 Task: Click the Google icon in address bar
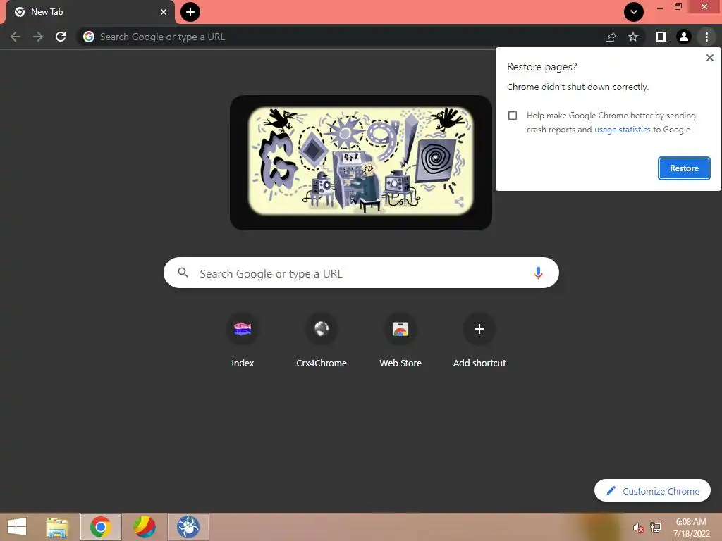(x=89, y=37)
